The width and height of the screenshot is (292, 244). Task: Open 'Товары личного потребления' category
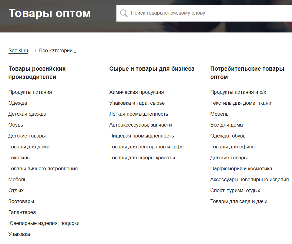coord(43,168)
